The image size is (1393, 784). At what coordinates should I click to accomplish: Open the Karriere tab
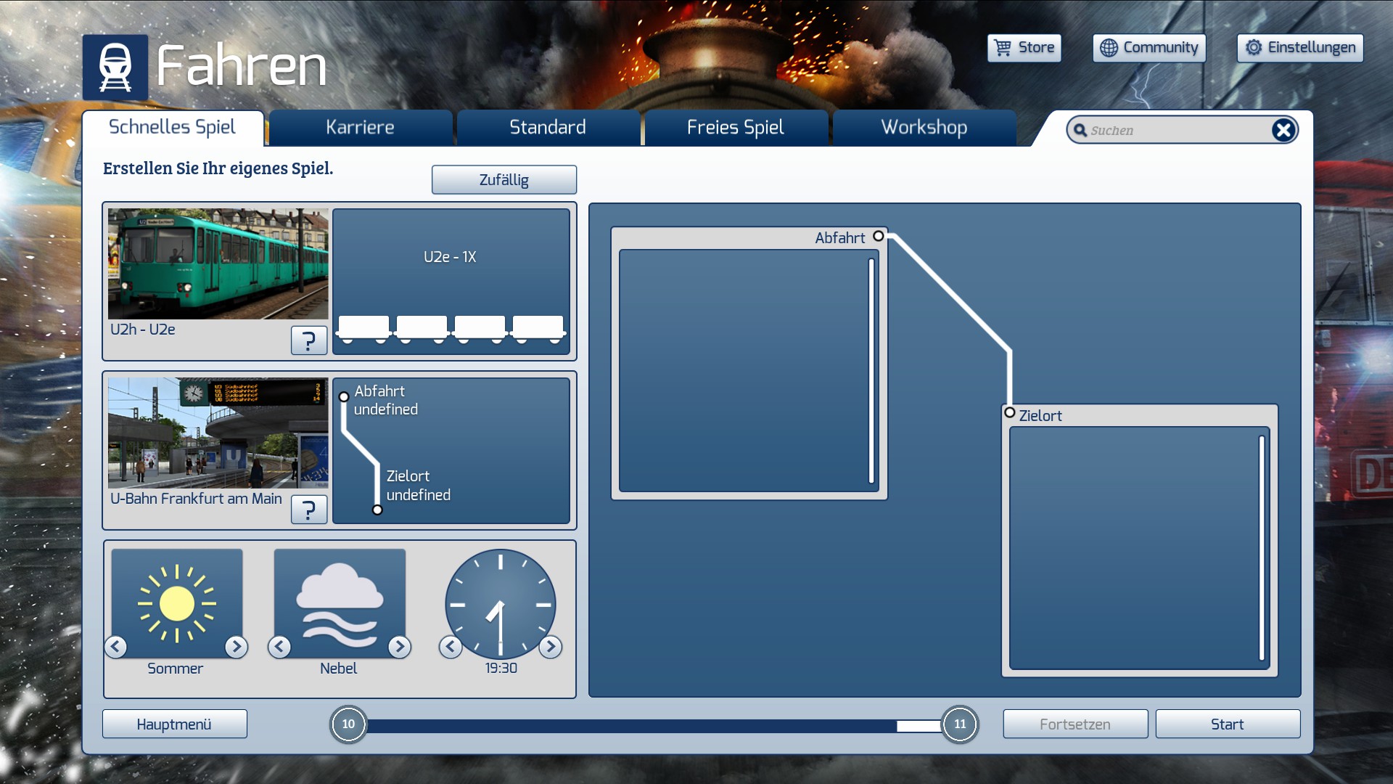[x=360, y=128]
